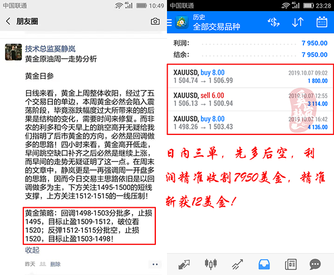Viewport: 334px width, 275px height.
Task: Tap the 黄金日参 heading in the post
Action: [40, 76]
